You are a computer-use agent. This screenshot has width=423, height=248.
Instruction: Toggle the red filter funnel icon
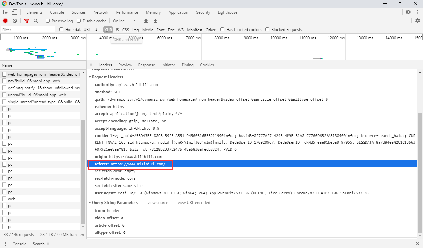(x=27, y=21)
